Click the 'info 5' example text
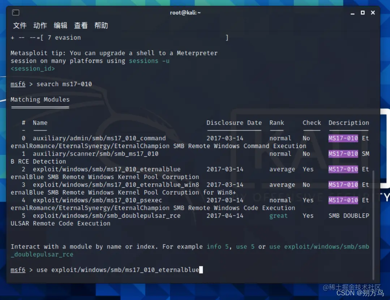Screen dimensions: 390x300 [x=218, y=247]
